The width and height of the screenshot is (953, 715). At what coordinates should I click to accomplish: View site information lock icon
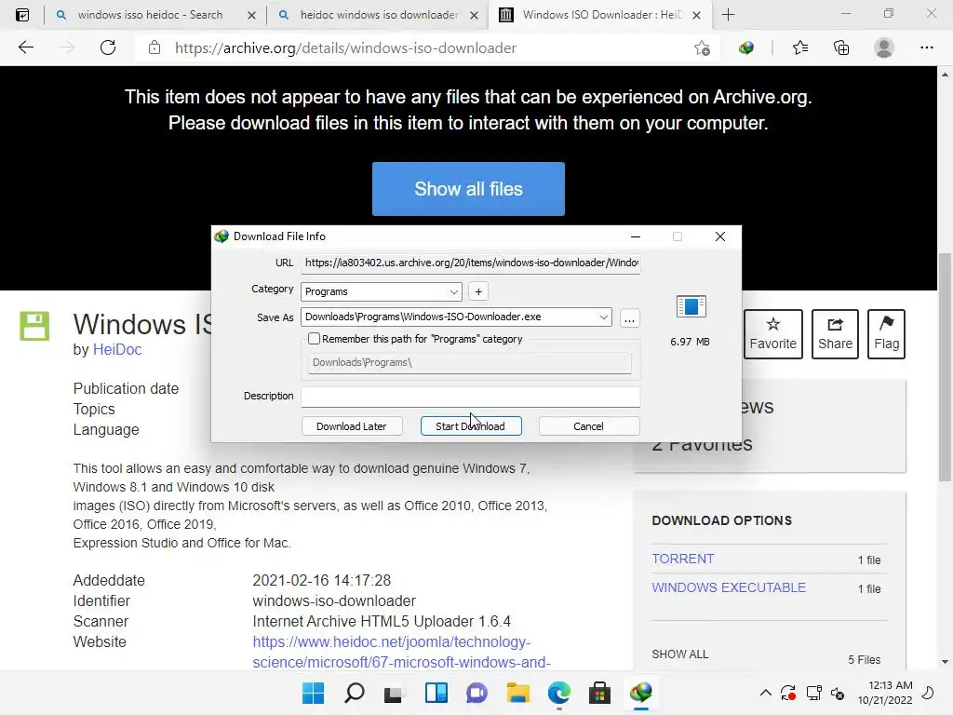(154, 47)
